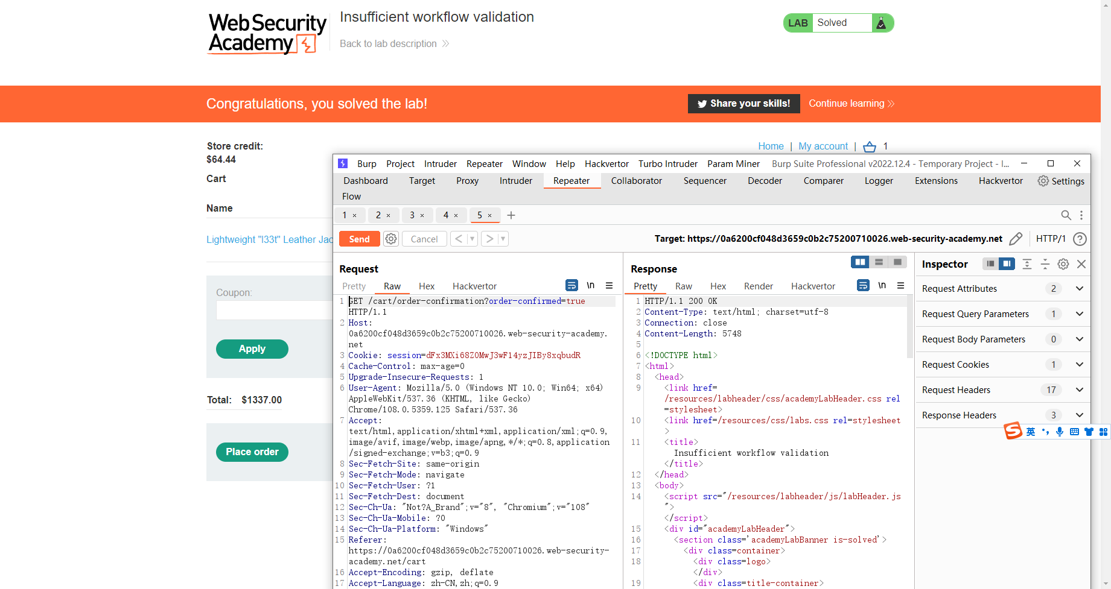Screen dimensions: 1111x589
Task: Switch to the Collaborator tab
Action: tap(636, 181)
